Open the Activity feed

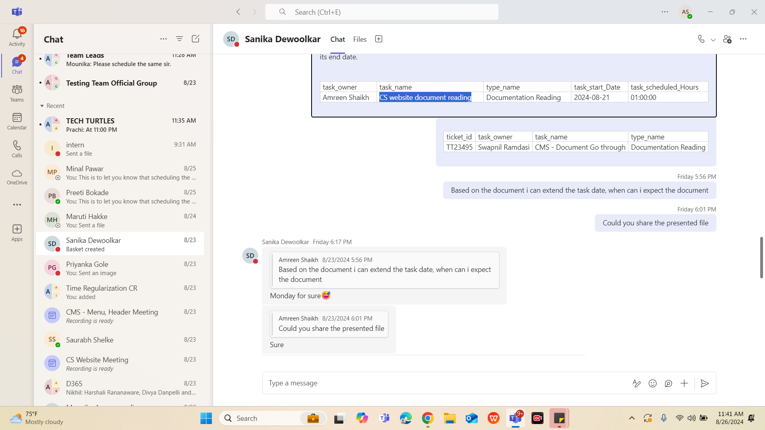[17, 37]
